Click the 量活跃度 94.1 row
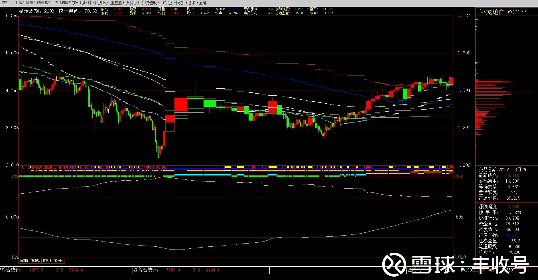This screenshot has width=538, height=280. coord(499,192)
